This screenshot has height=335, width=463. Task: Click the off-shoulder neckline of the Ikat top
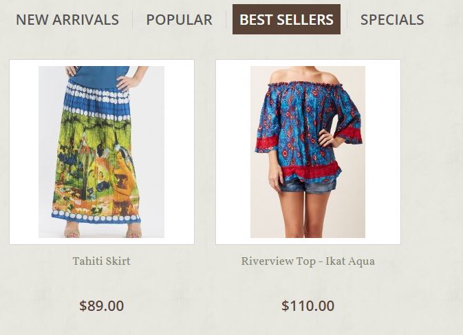tap(305, 85)
